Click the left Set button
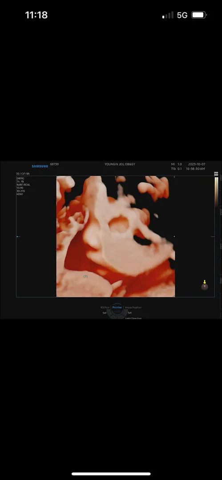The image size is (222, 480). click(104, 313)
